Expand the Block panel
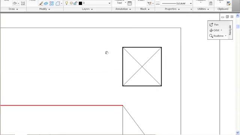 [x=145, y=9]
